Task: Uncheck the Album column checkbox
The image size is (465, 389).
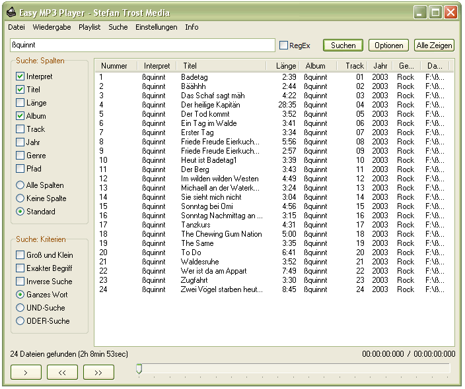Action: tap(20, 116)
